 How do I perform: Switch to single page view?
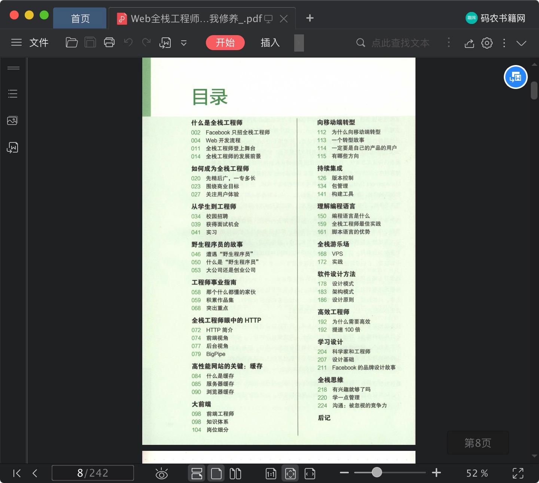coord(216,473)
